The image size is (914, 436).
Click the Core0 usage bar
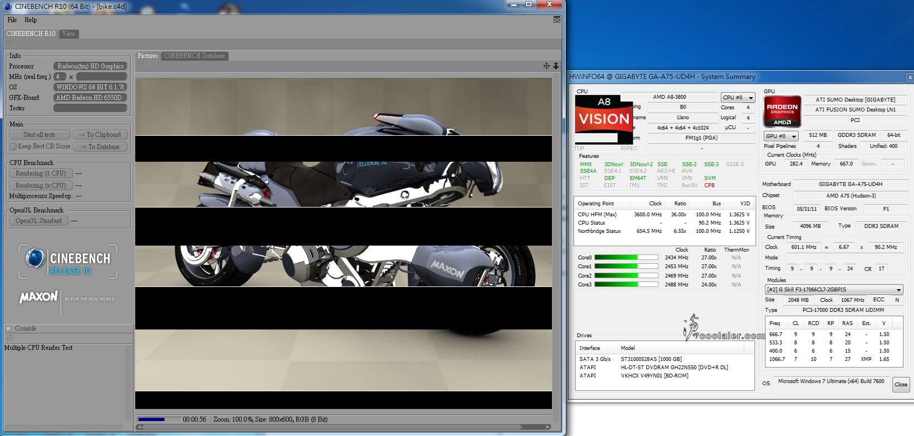coord(626,257)
